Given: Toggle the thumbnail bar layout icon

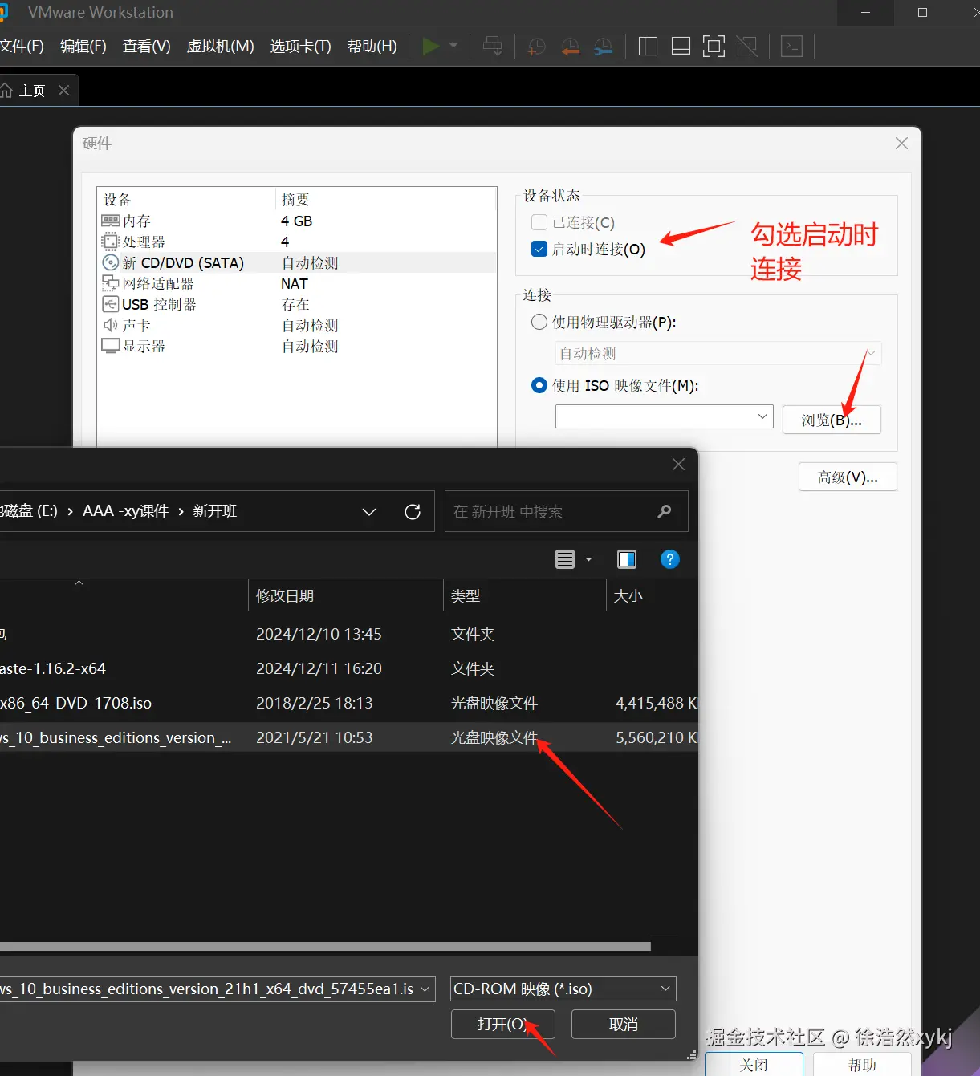Looking at the screenshot, I should click(x=681, y=47).
